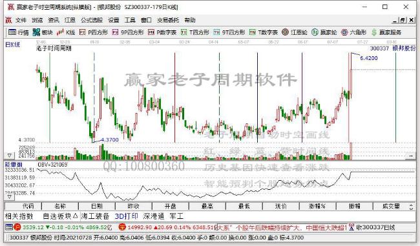This screenshot has width=420, height=246.
Task: Click the receive-data icon before 收300337日线
Action: 352,227
